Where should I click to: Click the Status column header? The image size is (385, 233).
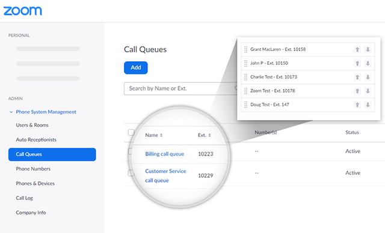(352, 133)
